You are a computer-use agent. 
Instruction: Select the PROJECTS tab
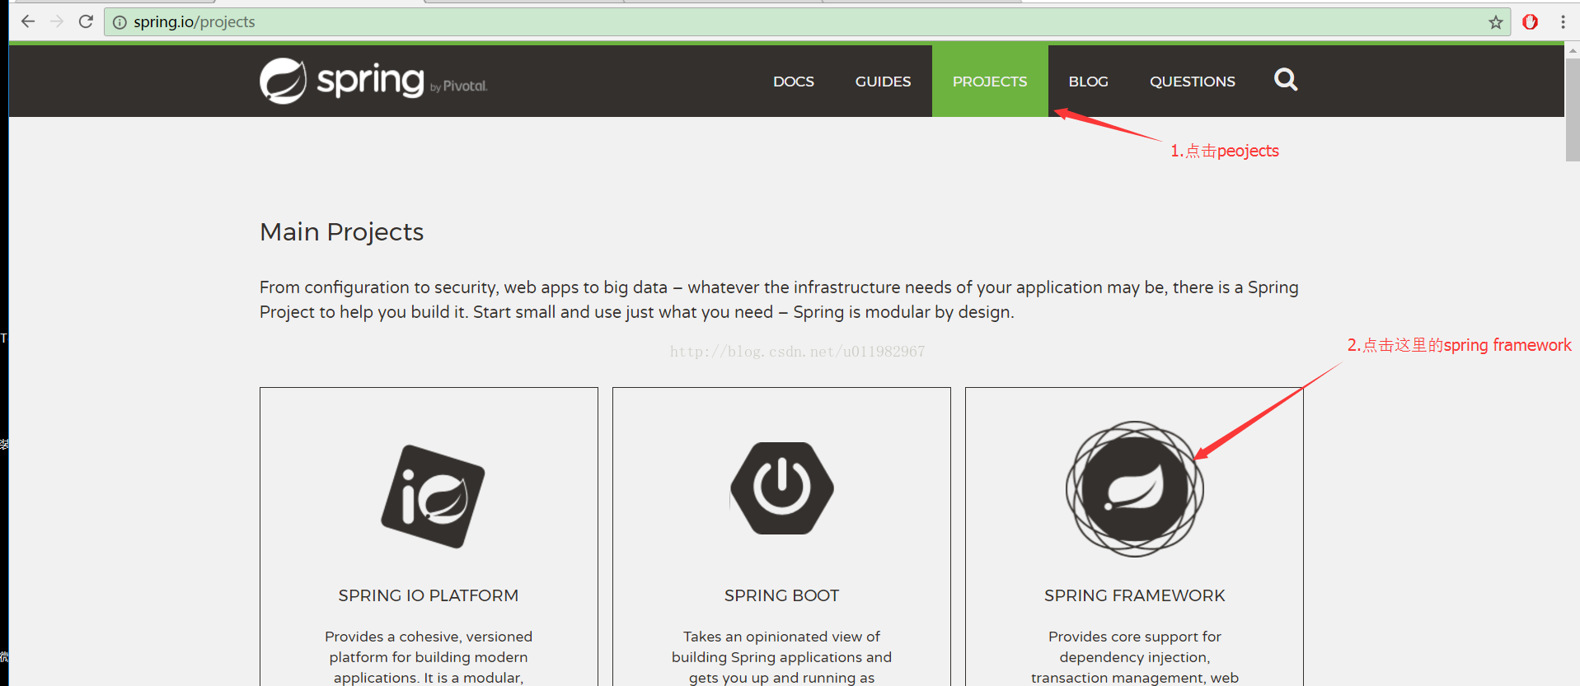pyautogui.click(x=990, y=81)
